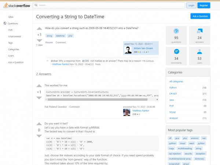The height and width of the screenshot is (165, 220).
Task: Upvote the second answer about fast conversion
Action: (39, 124)
